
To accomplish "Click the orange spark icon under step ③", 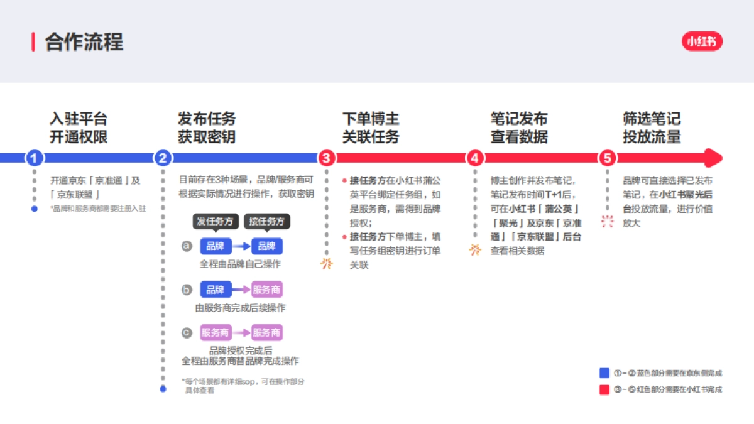I will pos(326,263).
